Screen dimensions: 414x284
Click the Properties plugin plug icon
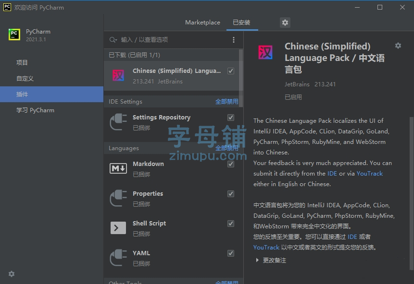click(x=118, y=199)
